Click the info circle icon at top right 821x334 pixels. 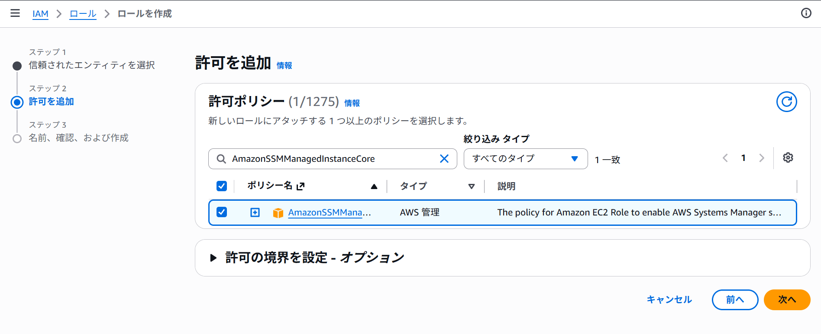pos(806,13)
